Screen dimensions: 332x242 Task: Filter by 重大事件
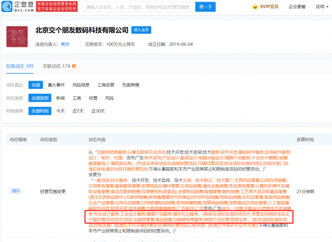pos(56,85)
